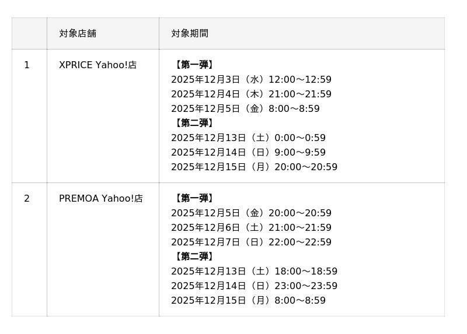The image size is (467, 334).
Task: Click the 対象店舗 column header
Action: pyautogui.click(x=78, y=33)
